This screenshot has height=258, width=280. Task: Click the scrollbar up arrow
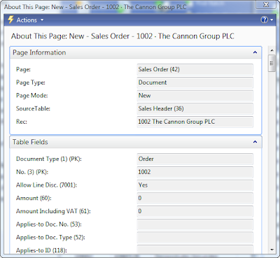[272, 50]
